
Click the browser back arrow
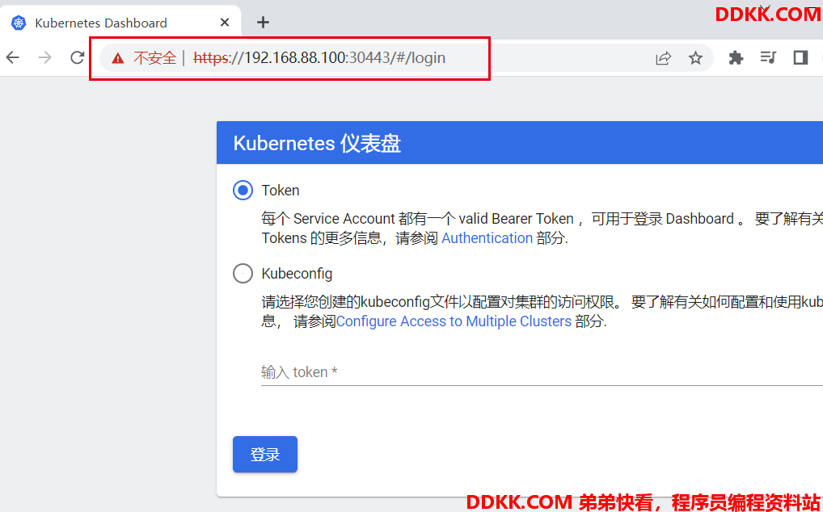tap(13, 57)
